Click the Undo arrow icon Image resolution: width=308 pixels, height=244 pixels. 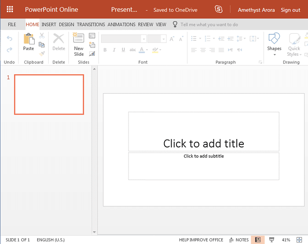pyautogui.click(x=9, y=38)
